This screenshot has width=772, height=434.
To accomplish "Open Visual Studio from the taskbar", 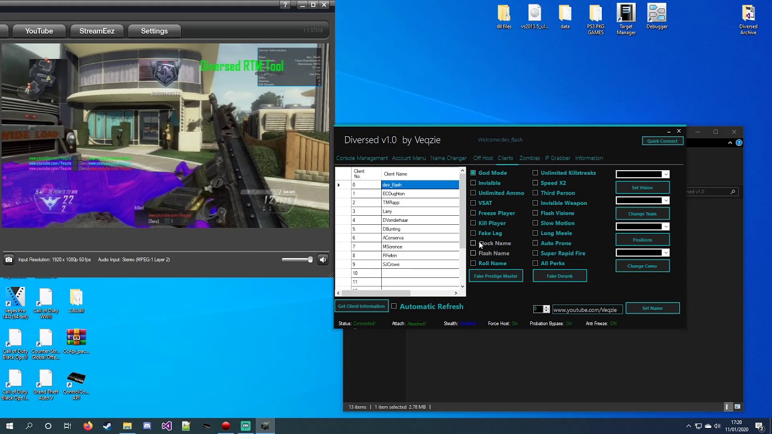I will 166,426.
